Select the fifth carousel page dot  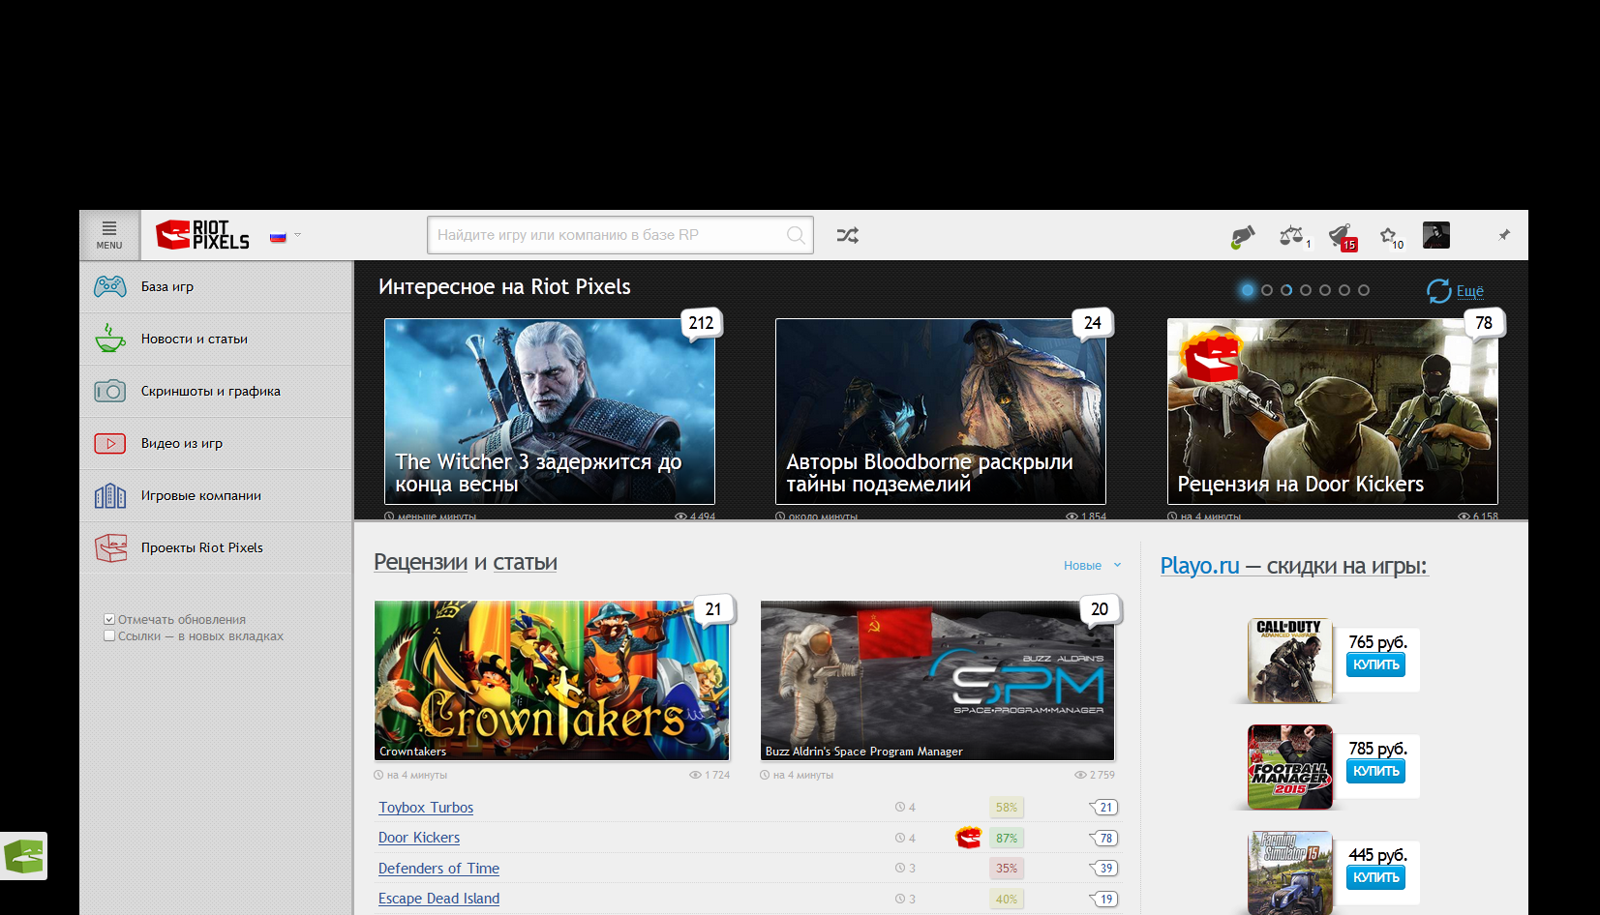[1325, 290]
